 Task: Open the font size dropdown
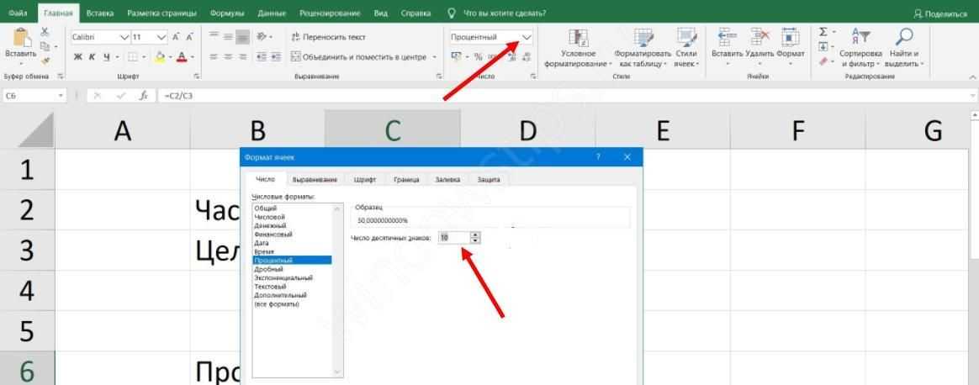[x=161, y=38]
